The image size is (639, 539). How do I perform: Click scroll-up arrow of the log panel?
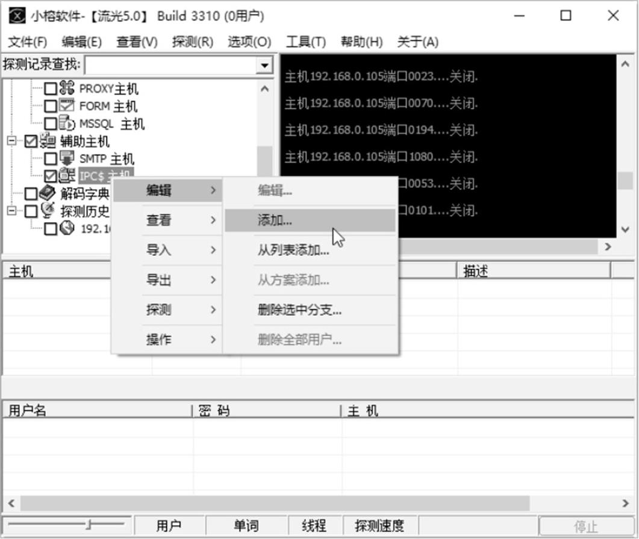625,64
